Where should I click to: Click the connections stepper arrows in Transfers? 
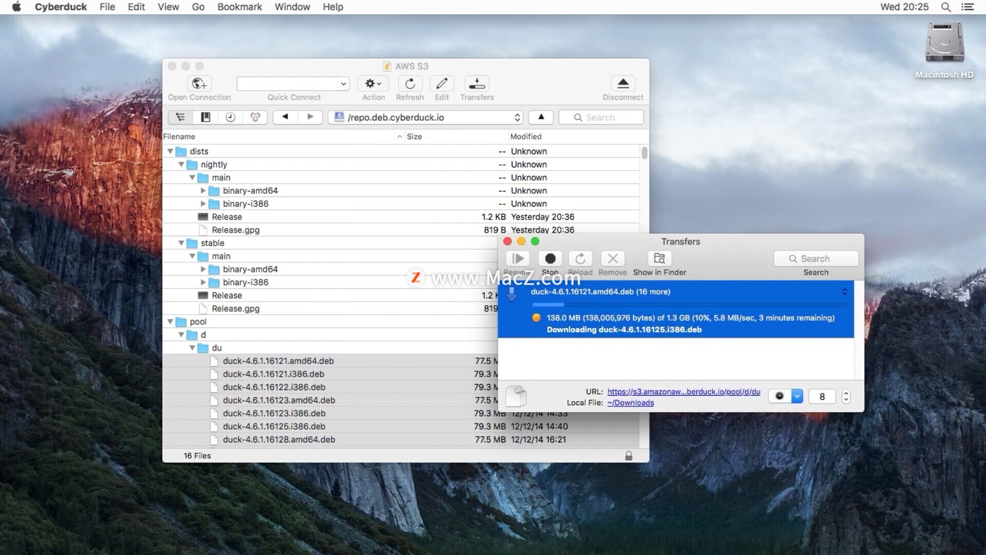[846, 396]
